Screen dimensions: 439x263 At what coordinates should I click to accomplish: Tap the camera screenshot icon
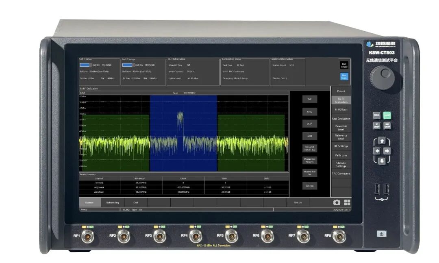[337, 202]
